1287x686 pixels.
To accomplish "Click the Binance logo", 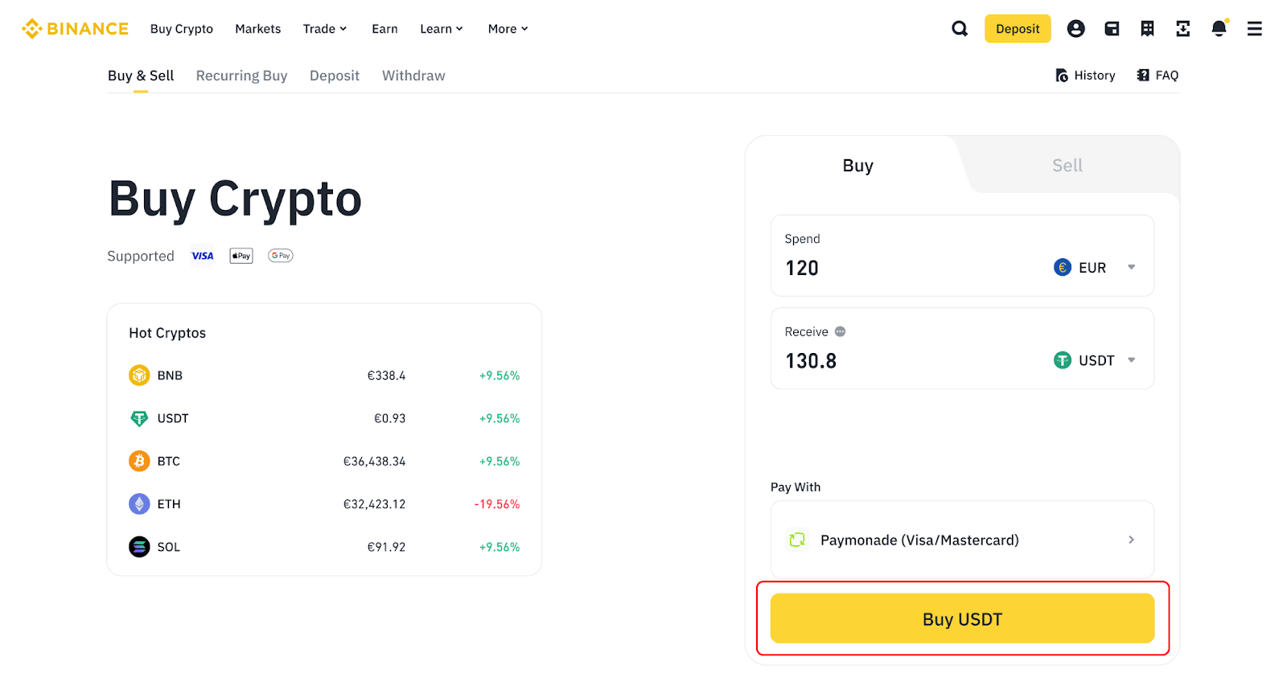I will (x=75, y=29).
